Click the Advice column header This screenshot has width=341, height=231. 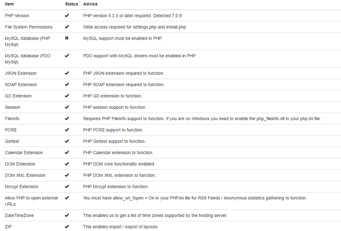click(90, 4)
